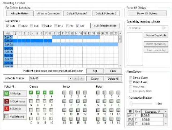Click All set to Continuous button
172x130 pixels.
click(x=48, y=13)
